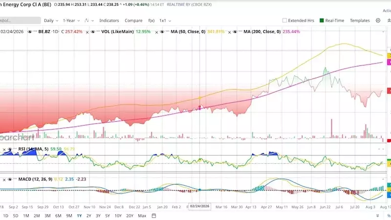Click the red last-price axis label

(x=389, y=91)
